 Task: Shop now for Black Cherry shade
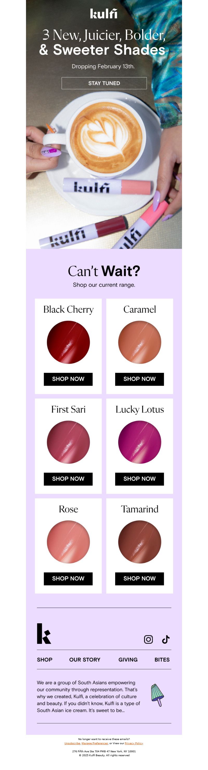[68, 379]
